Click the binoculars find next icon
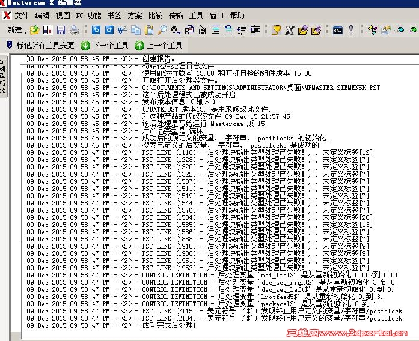 [176, 30]
